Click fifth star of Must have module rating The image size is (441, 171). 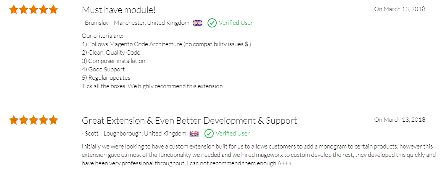(53, 10)
